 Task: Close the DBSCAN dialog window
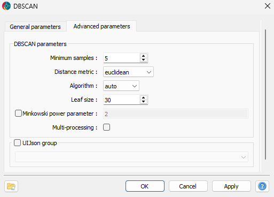268,6
